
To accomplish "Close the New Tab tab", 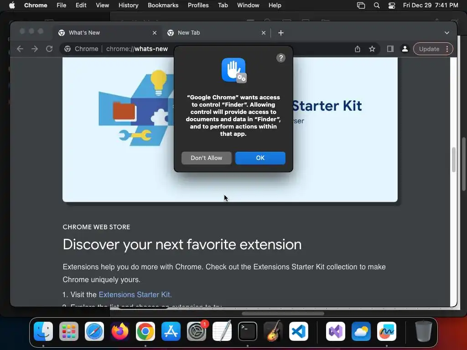I will coord(263,33).
